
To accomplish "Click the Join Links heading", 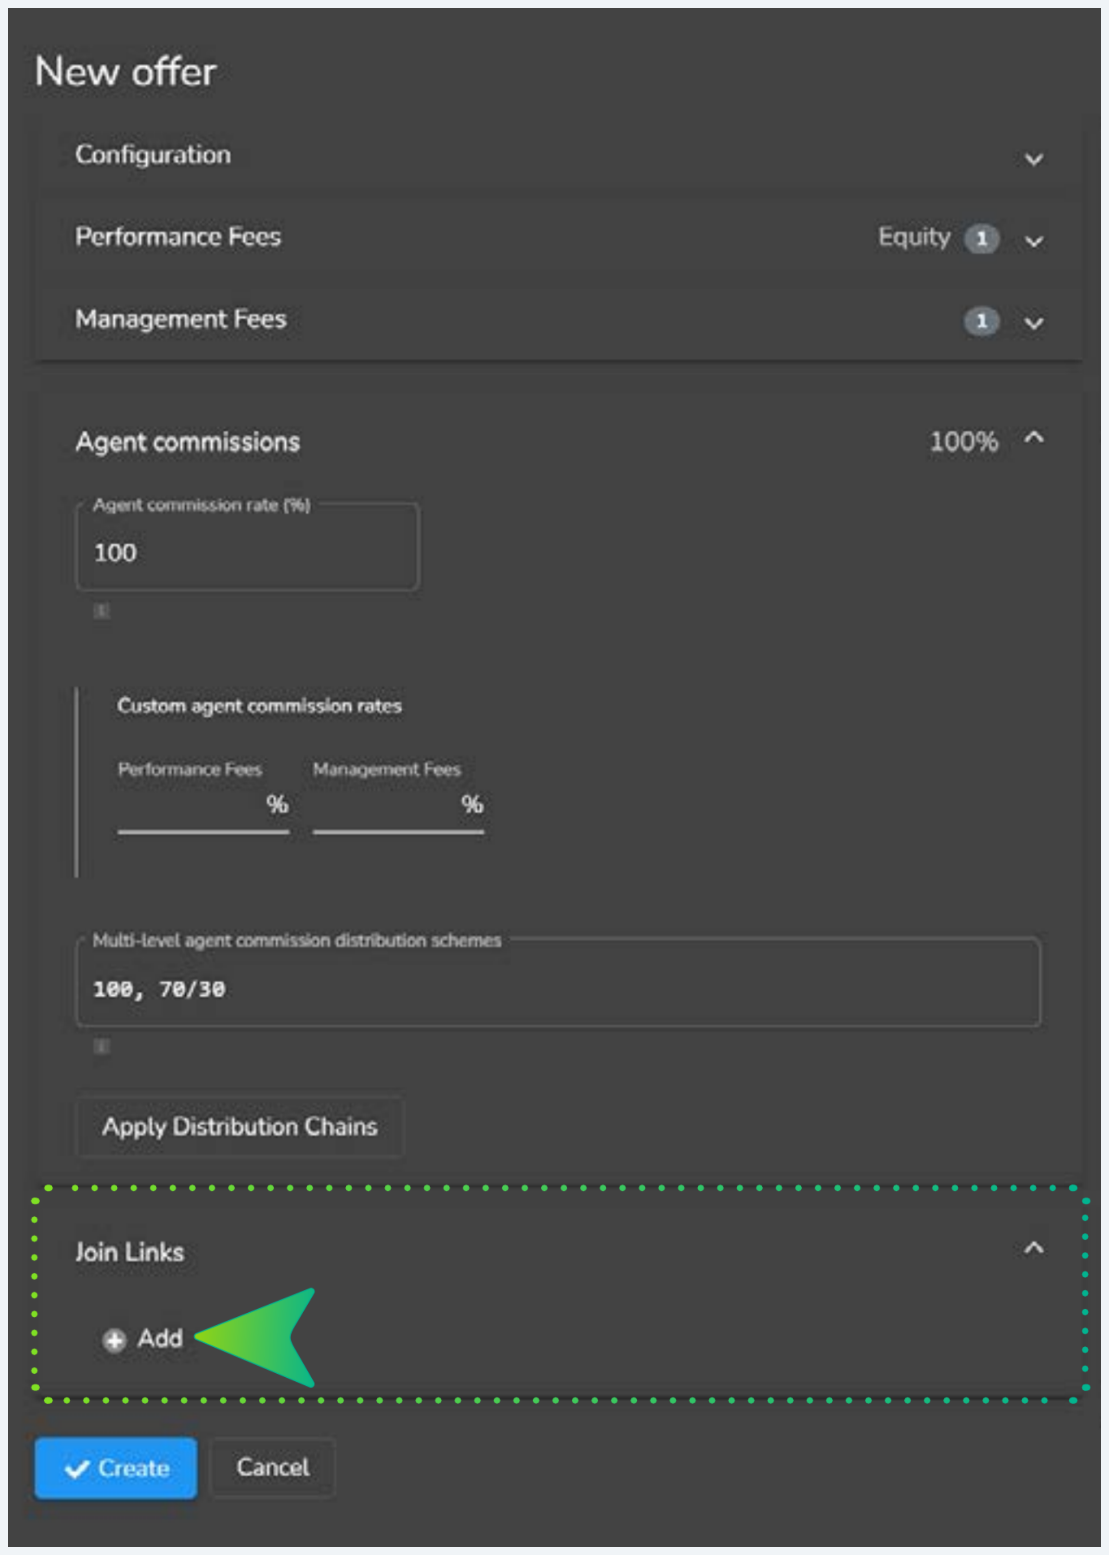I will [130, 1252].
